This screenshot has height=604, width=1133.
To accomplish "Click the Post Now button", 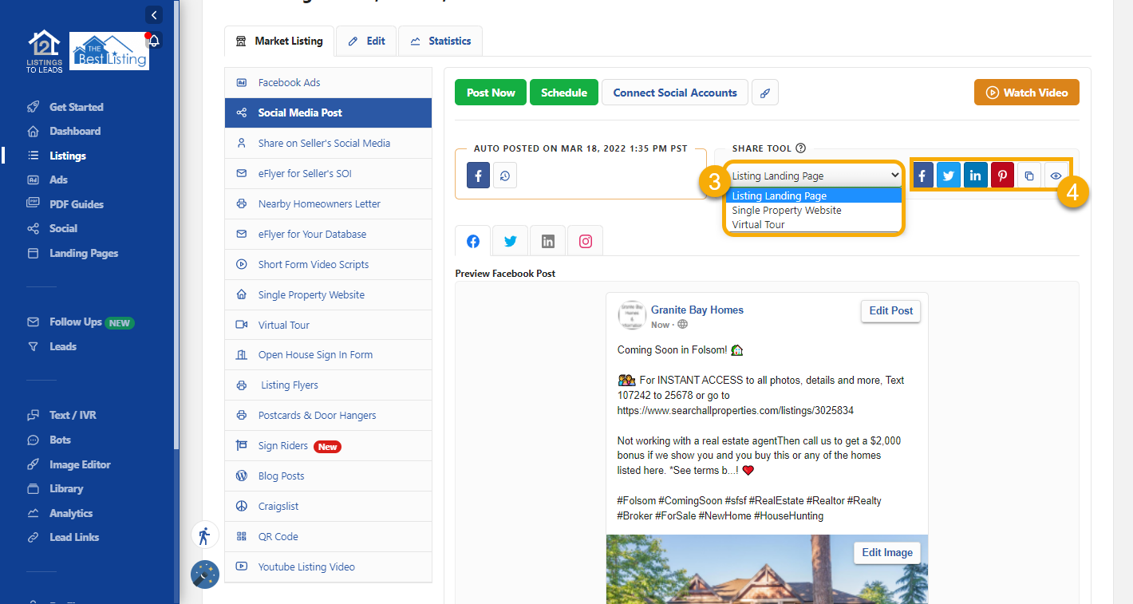I will coord(490,92).
